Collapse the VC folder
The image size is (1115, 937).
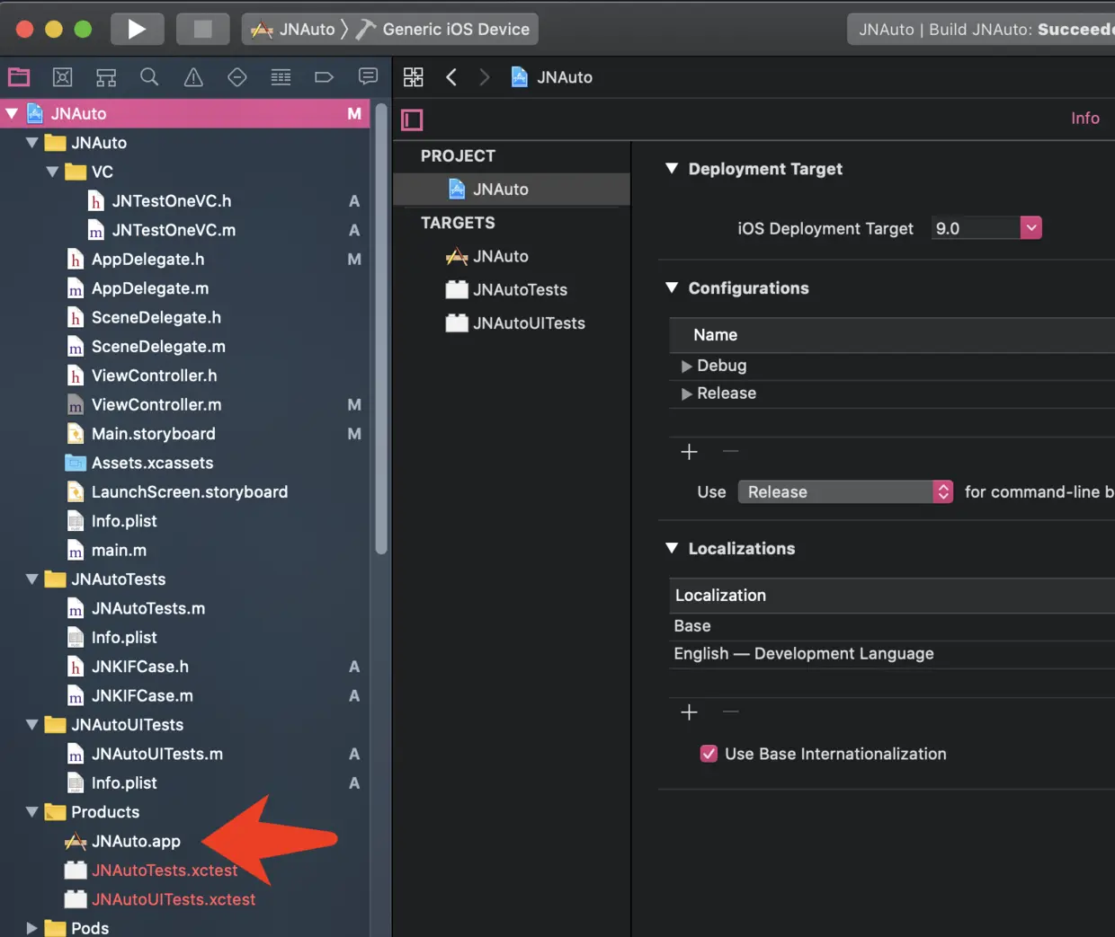click(52, 172)
